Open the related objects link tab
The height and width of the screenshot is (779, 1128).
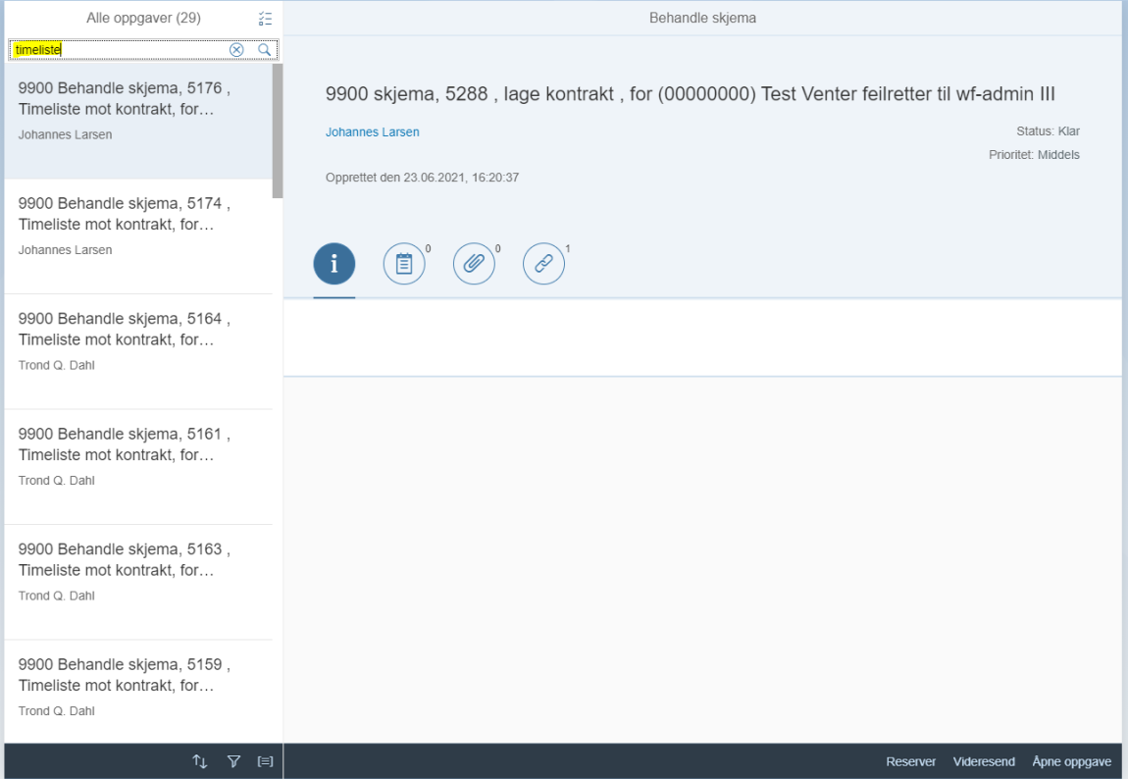point(543,263)
